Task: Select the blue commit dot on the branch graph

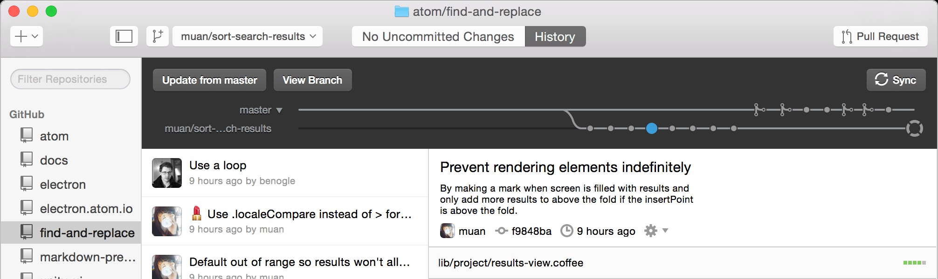Action: [x=652, y=128]
